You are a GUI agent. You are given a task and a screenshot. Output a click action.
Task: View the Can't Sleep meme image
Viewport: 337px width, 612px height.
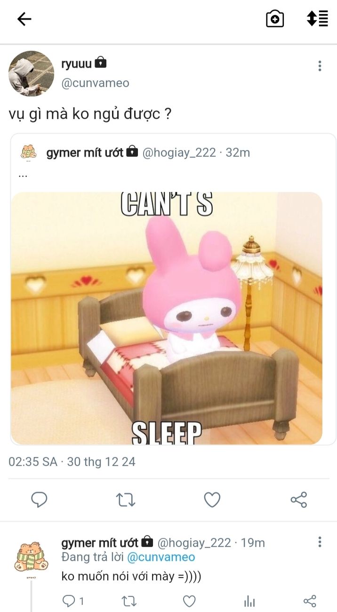(x=167, y=318)
